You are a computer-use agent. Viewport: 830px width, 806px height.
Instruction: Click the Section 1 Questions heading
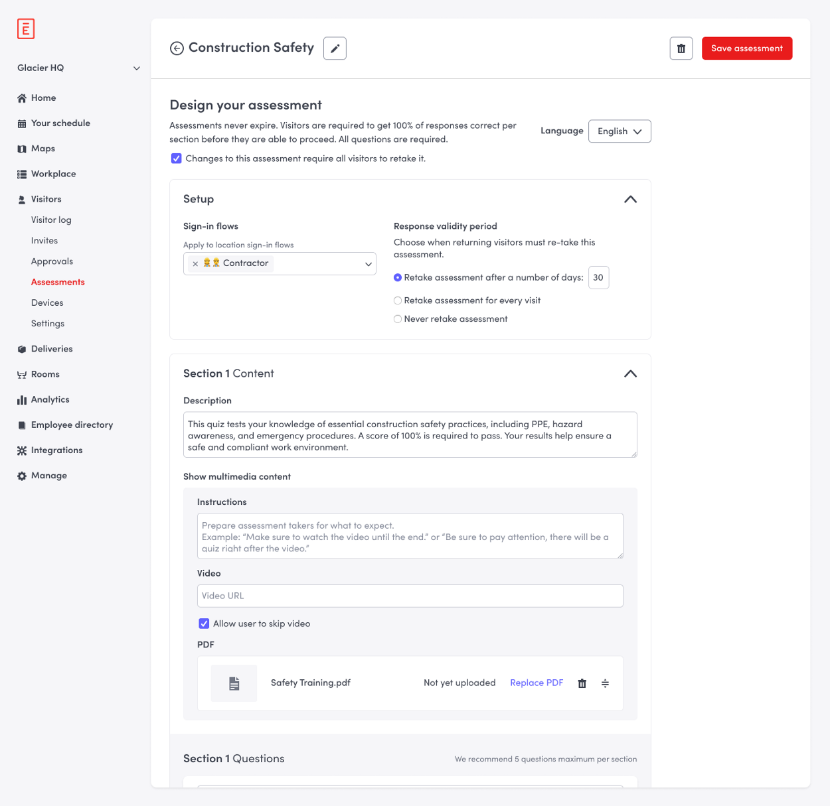click(234, 759)
